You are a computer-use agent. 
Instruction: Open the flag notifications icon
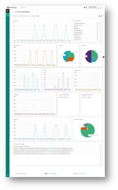(x=84, y=7)
